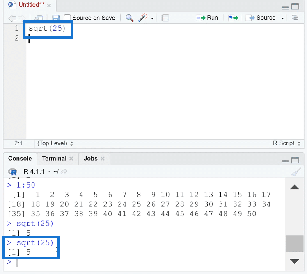
Task: Click the console scrollbar thumb
Action: pos(294,244)
